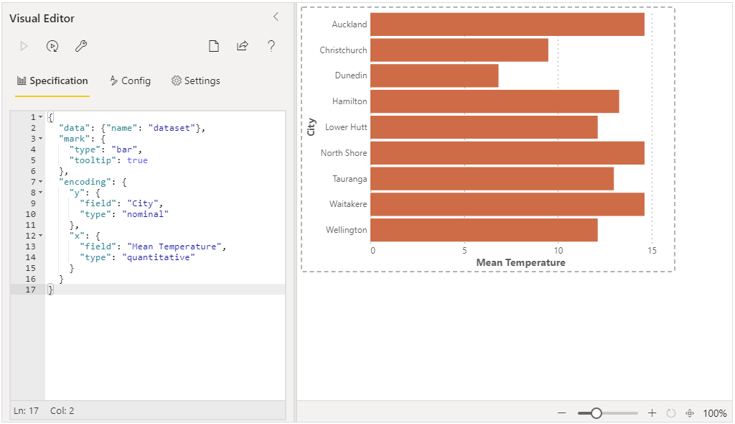This screenshot has width=735, height=424.
Task: Click the "quantitative" type value in editor
Action: [x=159, y=257]
